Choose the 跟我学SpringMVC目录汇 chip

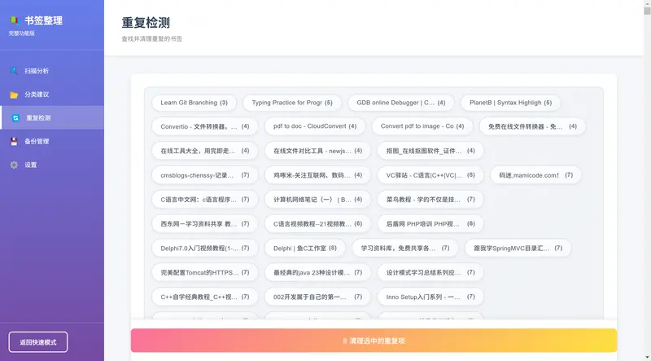coord(518,249)
